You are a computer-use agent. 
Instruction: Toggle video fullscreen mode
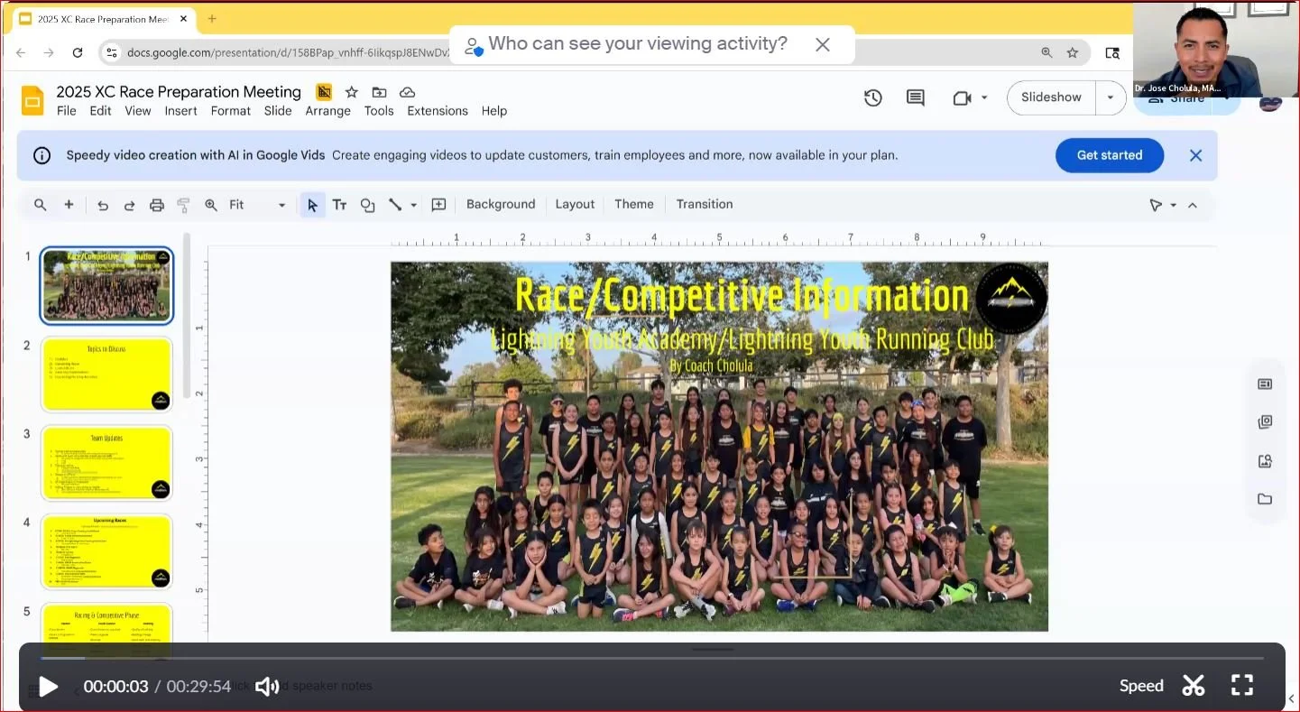pos(1242,686)
